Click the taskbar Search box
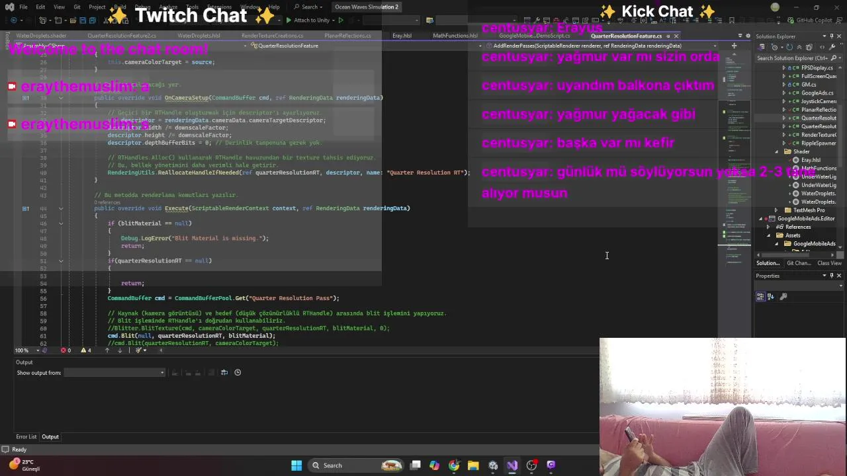847x476 pixels. coord(355,465)
